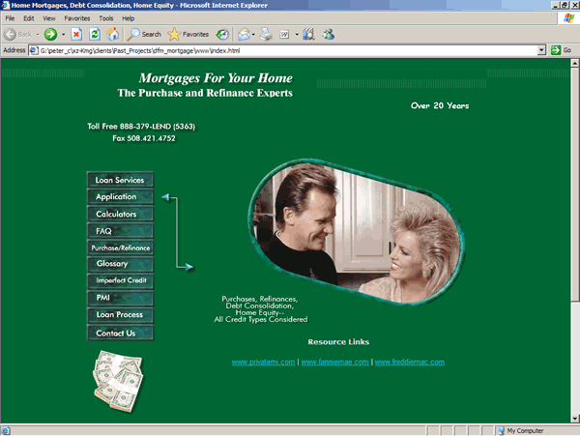Image resolution: width=580 pixels, height=436 pixels.
Task: Open the Edit menu
Action: tap(28, 18)
